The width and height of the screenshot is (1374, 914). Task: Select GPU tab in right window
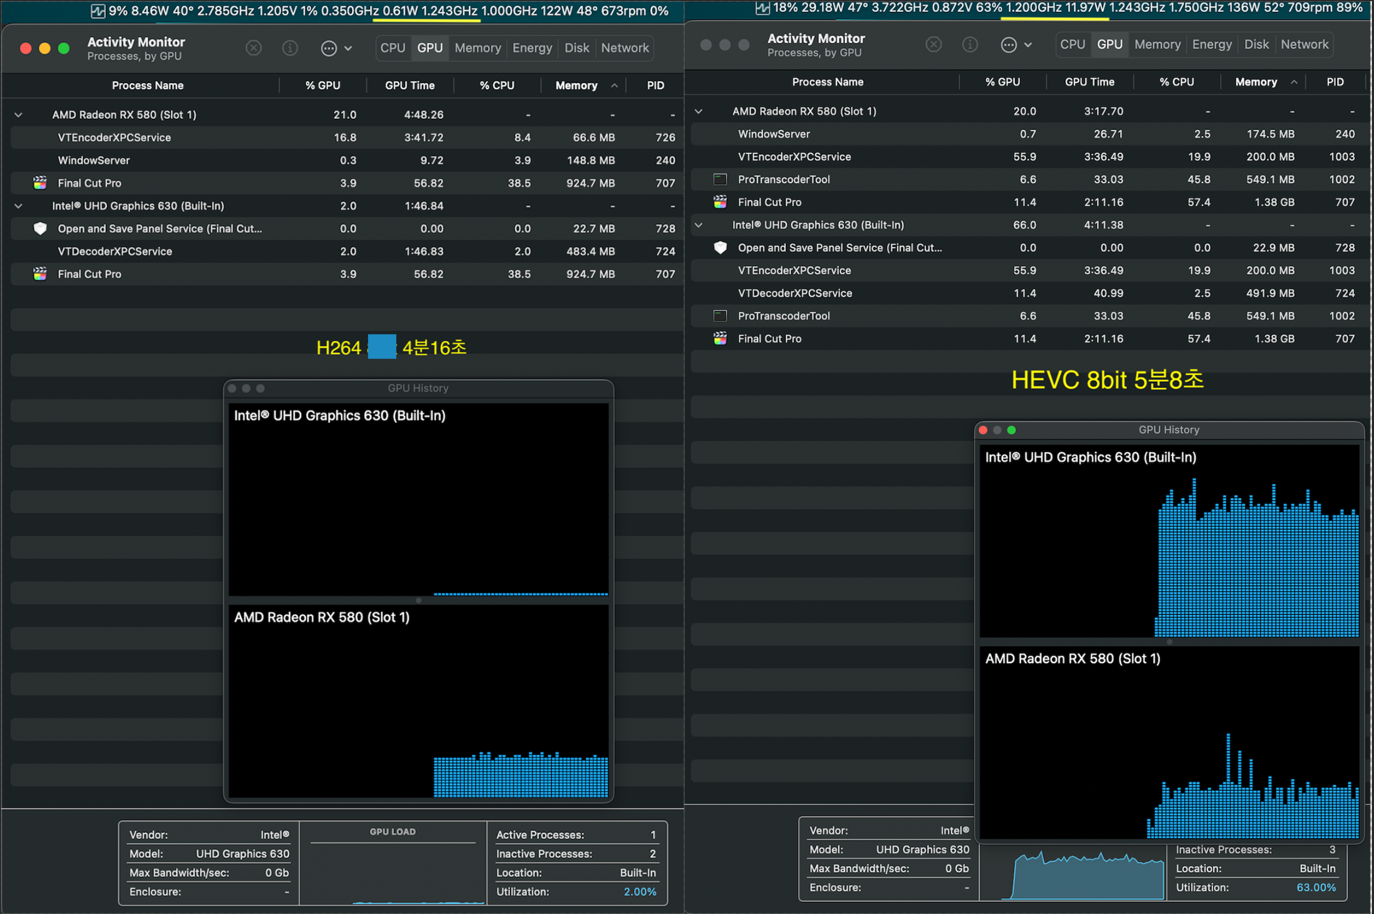click(1110, 44)
